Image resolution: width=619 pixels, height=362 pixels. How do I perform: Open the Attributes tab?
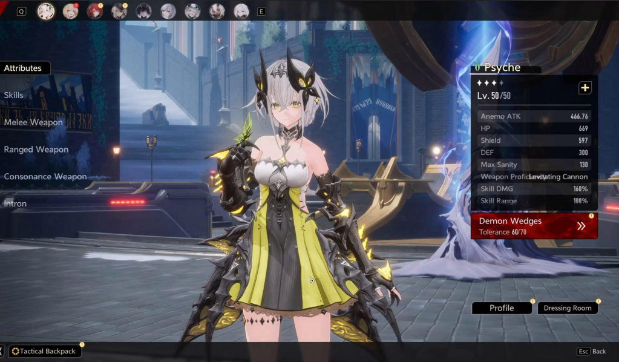pos(23,68)
